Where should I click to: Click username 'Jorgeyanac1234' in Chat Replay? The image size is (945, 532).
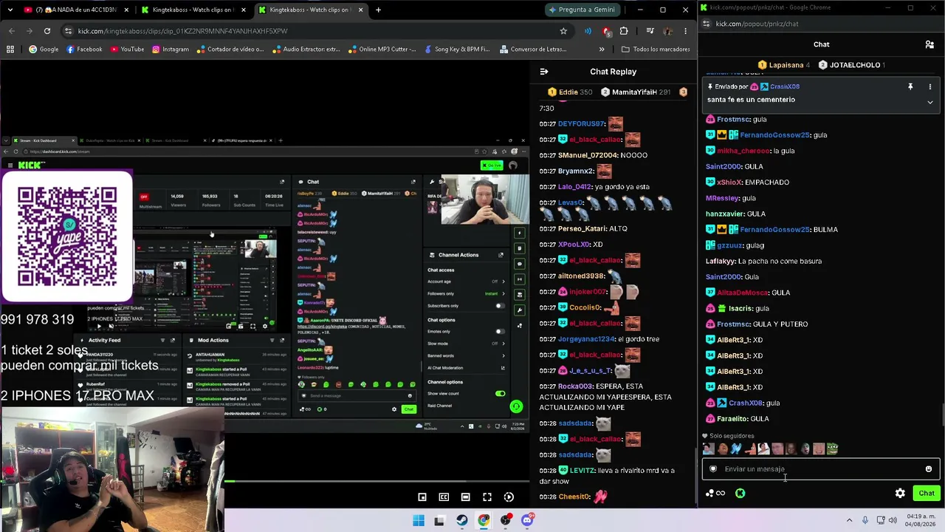(x=586, y=339)
